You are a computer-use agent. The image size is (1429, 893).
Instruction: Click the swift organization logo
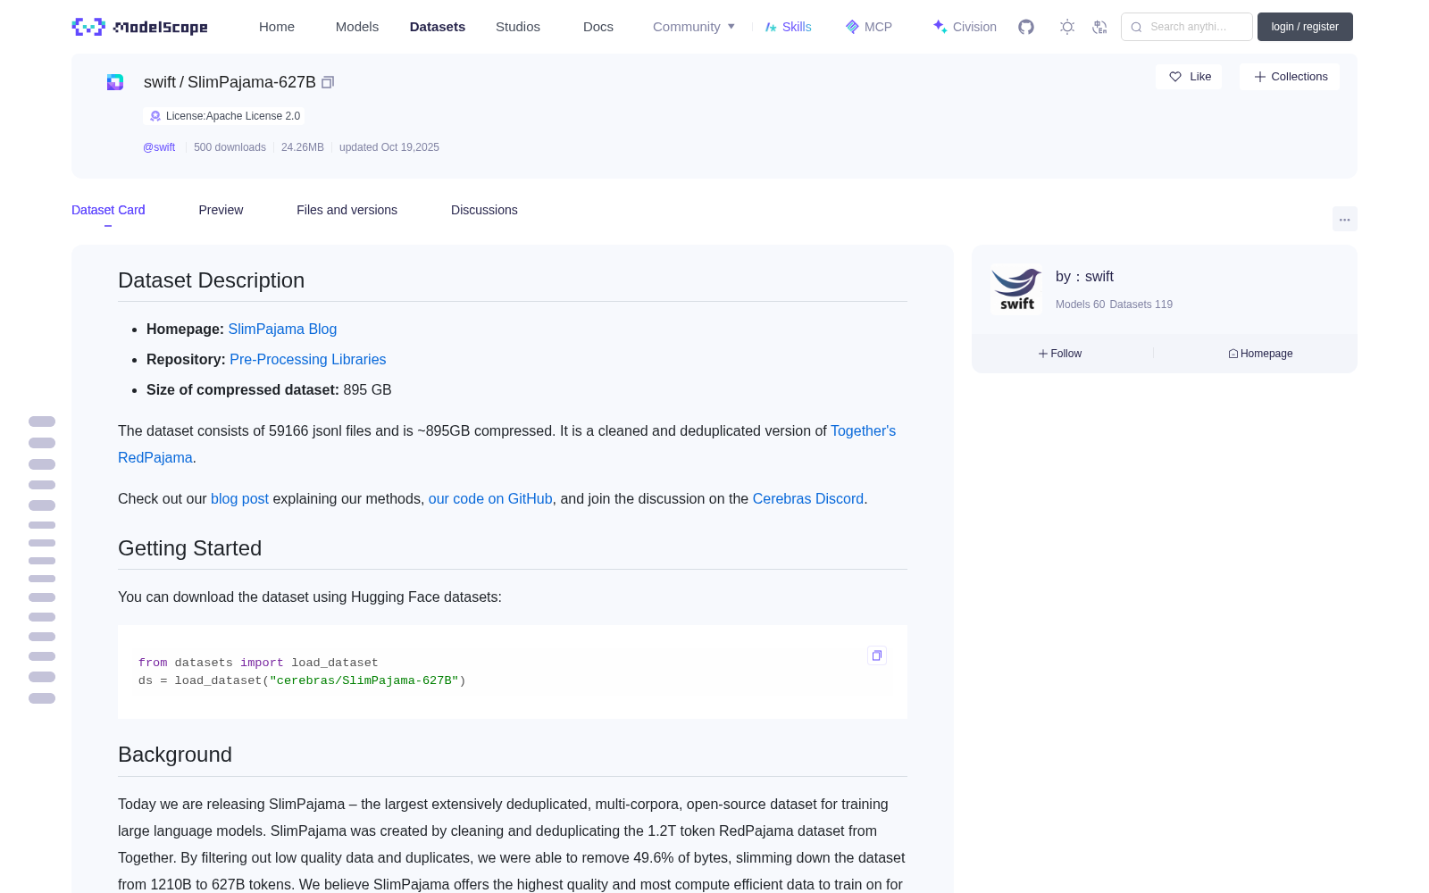(x=1016, y=289)
